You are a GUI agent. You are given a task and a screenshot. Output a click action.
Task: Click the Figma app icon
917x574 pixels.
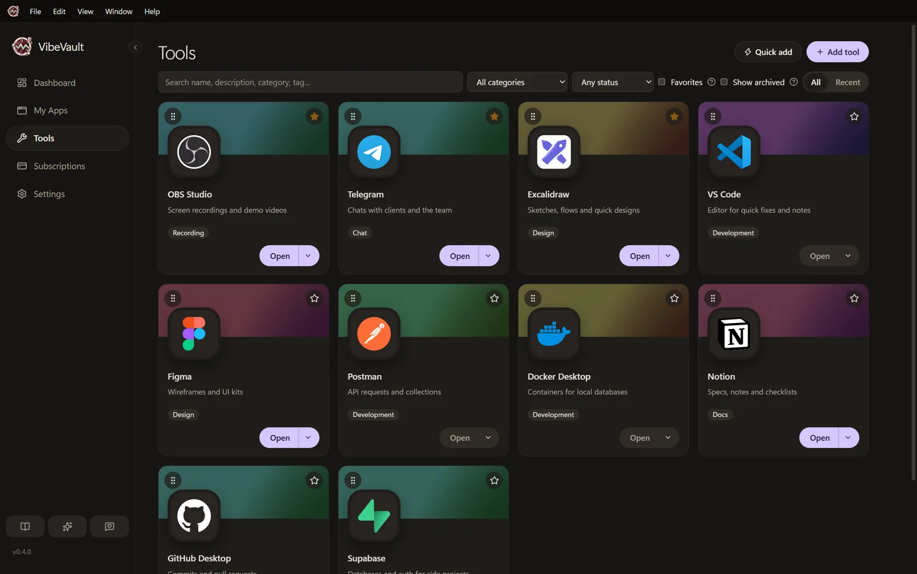[x=194, y=333]
